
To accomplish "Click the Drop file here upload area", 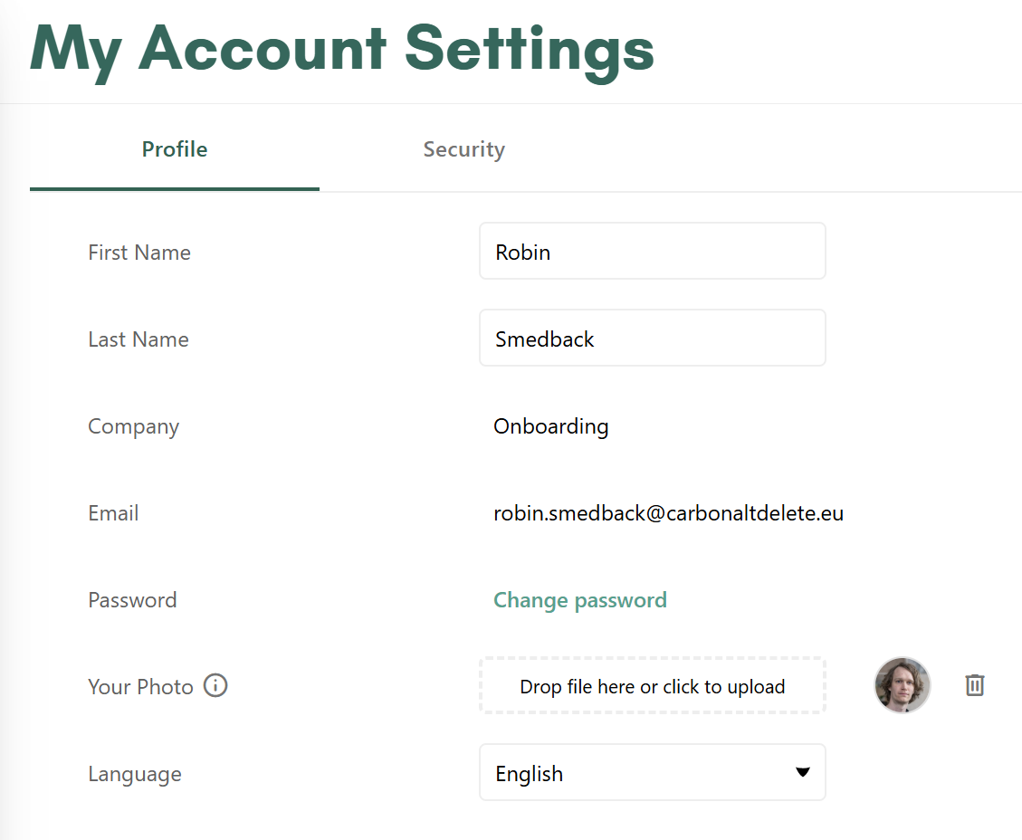I will click(x=653, y=685).
